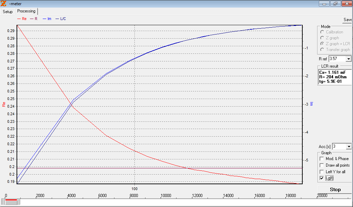
Task: Restore down the Z-meter window
Action: 335,3
